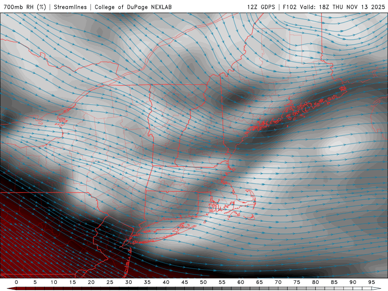This screenshot has width=388, height=291.
Task: Click Long Island outline on the map
Action: click(164, 233)
